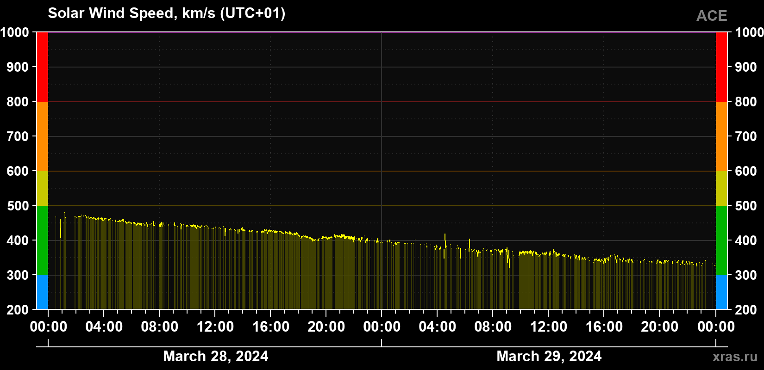Click the 600 label on the right axis

pos(746,171)
